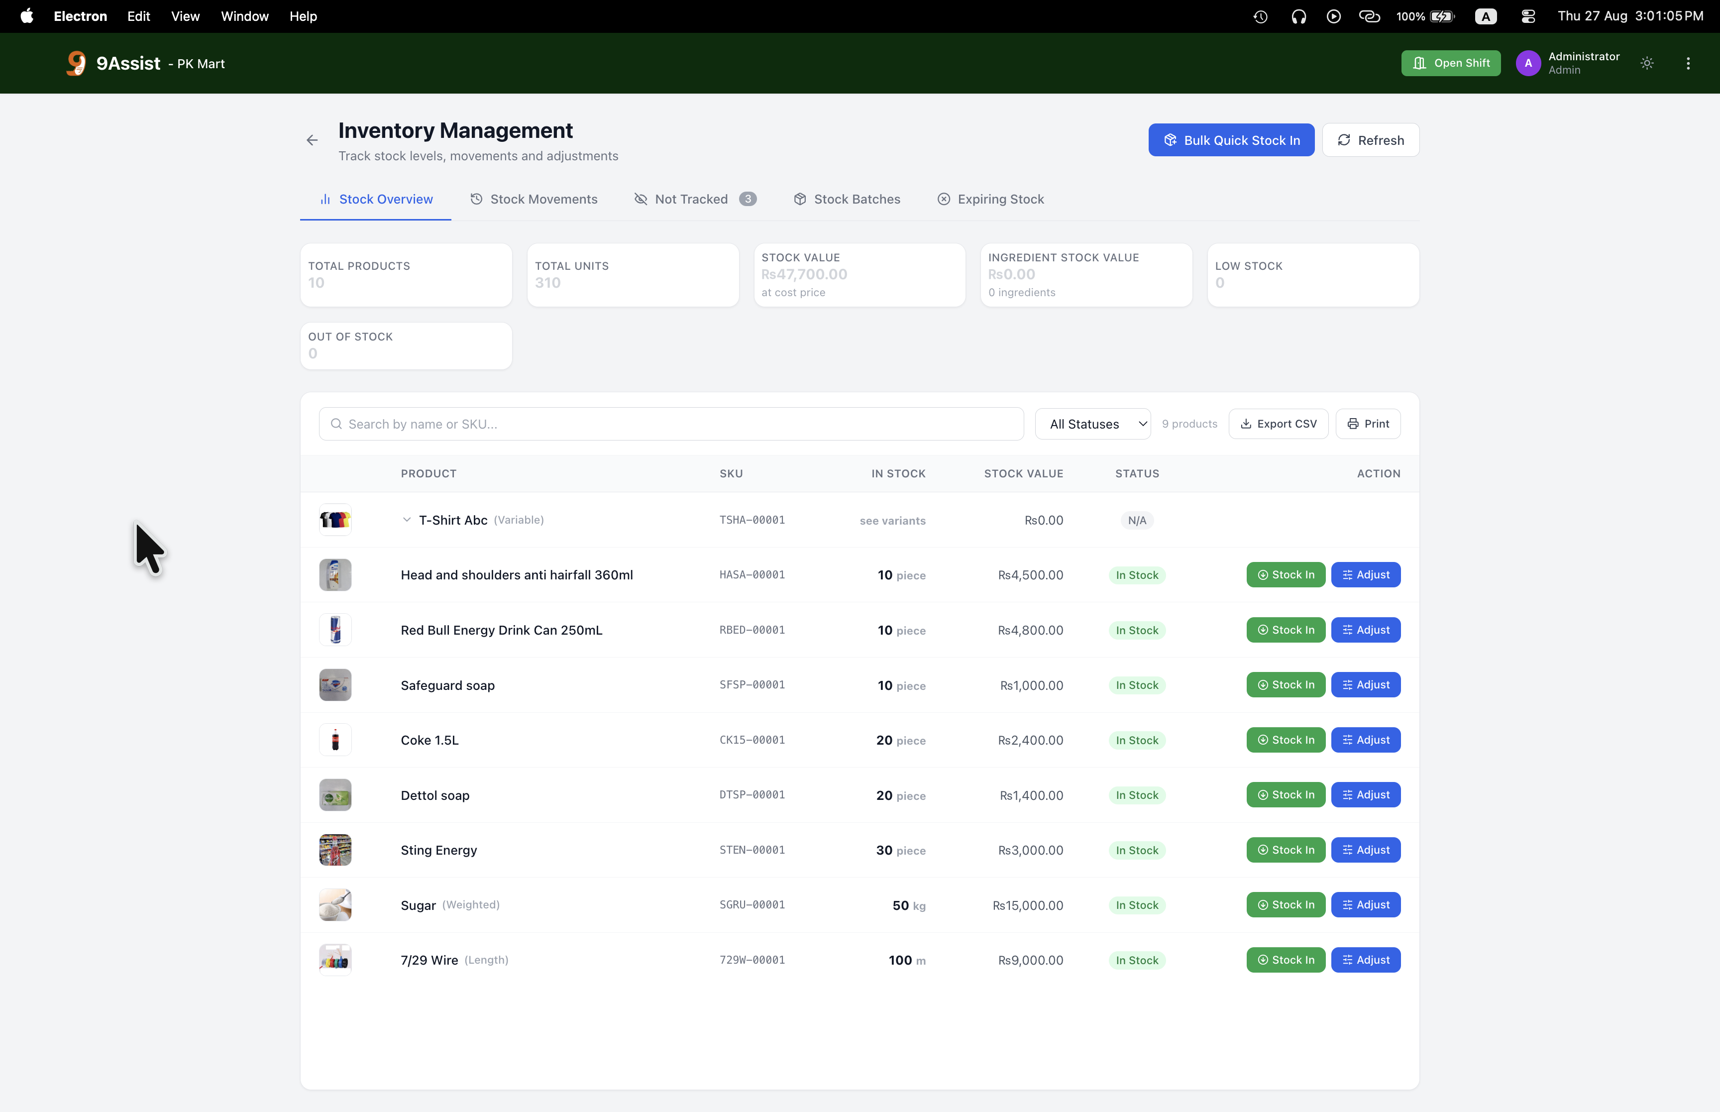Click the Red Bull product thumbnail
1720x1112 pixels.
[335, 630]
